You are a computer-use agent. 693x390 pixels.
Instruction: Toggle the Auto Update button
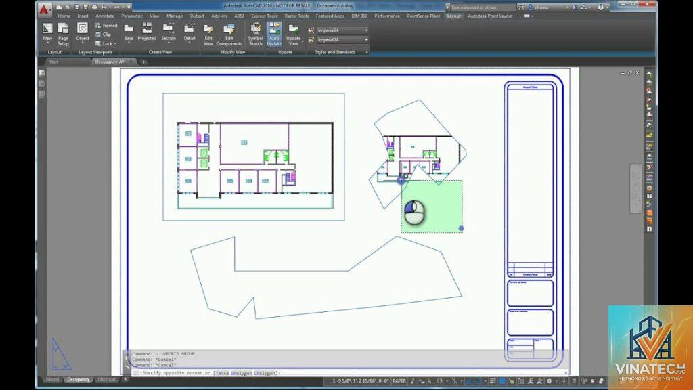point(274,35)
